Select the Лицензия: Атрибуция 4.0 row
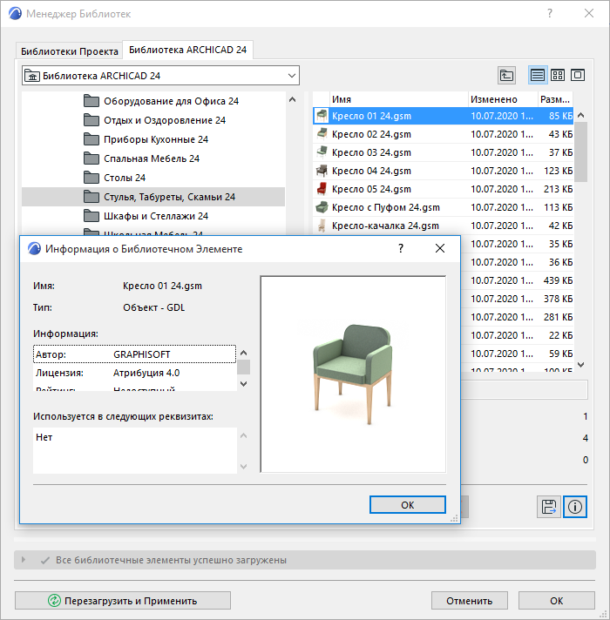Screen dimensions: 610x620 pos(134,373)
